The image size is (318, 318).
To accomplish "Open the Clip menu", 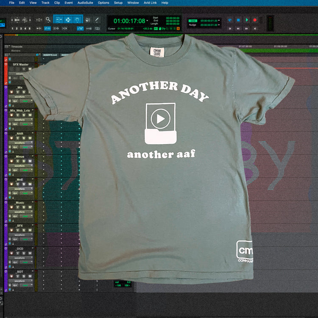I will (x=57, y=3).
